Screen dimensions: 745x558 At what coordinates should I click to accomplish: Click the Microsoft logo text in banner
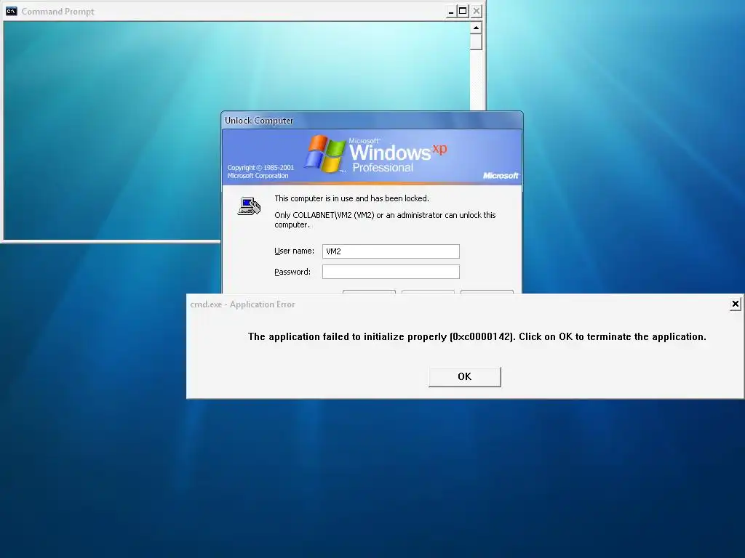[x=501, y=176]
